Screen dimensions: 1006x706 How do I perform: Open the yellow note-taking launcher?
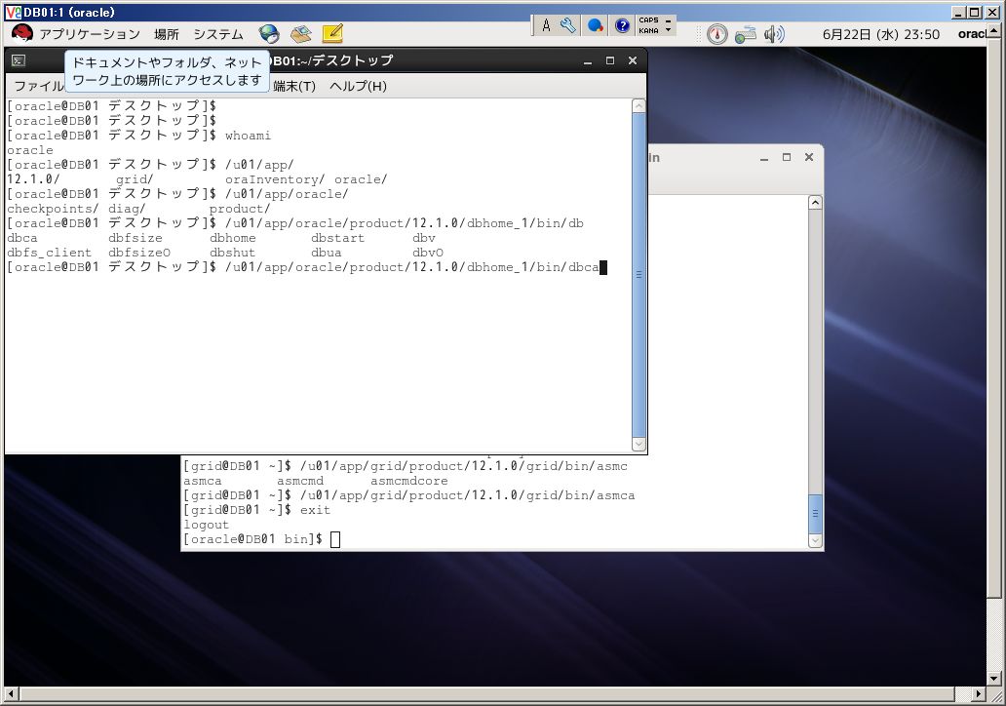click(x=332, y=33)
